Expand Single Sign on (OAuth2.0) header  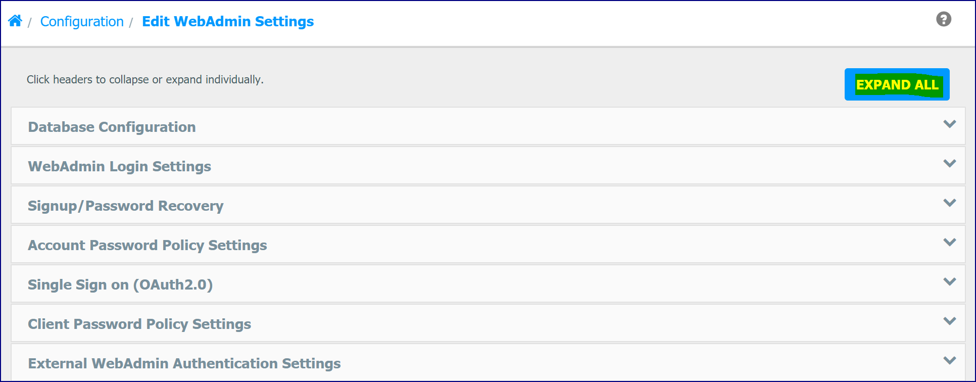[x=488, y=283]
